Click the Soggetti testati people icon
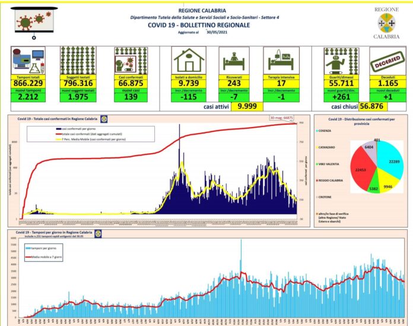Screen dimensions: 413x326 coord(78,60)
